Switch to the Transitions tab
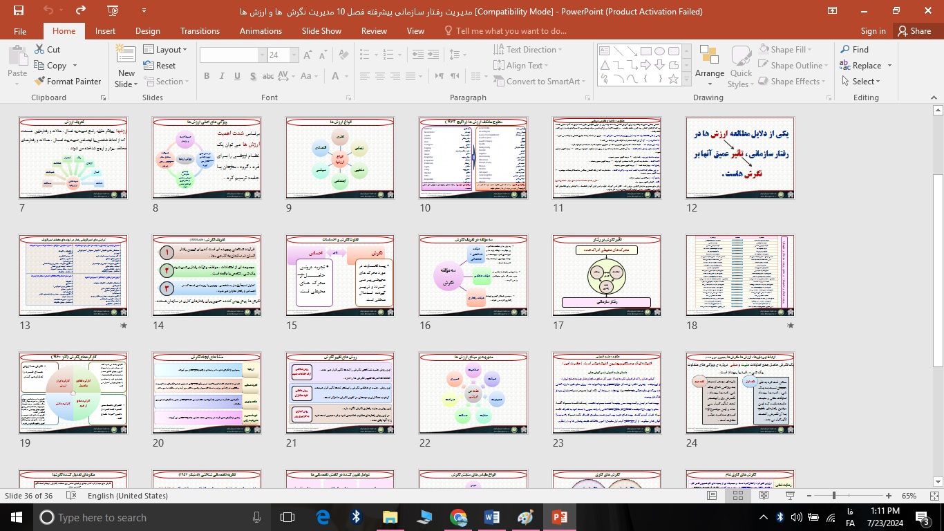The image size is (944, 531). pyautogui.click(x=200, y=31)
